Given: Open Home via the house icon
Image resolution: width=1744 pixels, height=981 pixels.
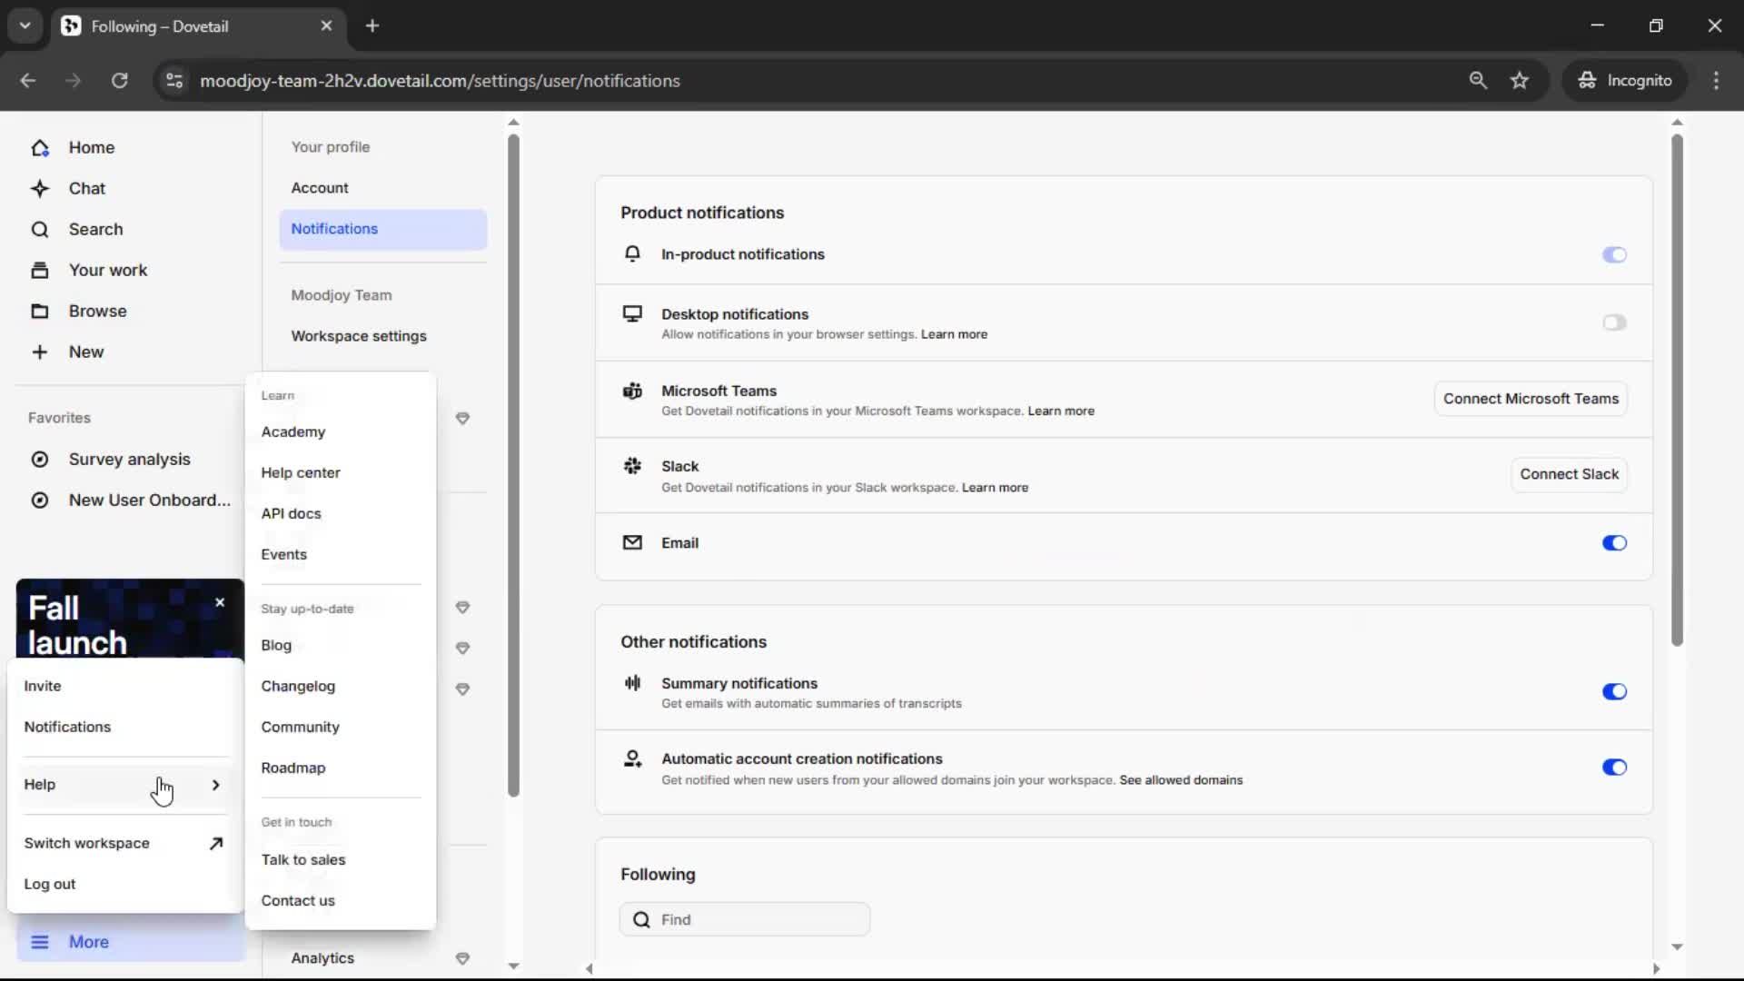Looking at the screenshot, I should pyautogui.click(x=40, y=148).
